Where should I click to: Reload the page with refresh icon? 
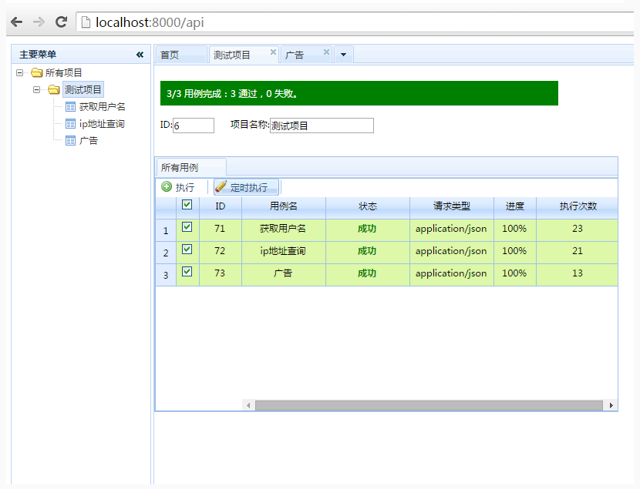(x=61, y=22)
